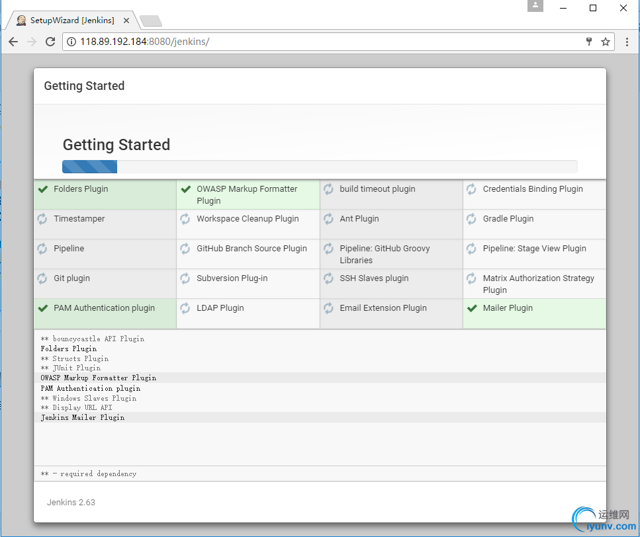Click the installation progress bar
Image resolution: width=640 pixels, height=537 pixels.
point(320,167)
